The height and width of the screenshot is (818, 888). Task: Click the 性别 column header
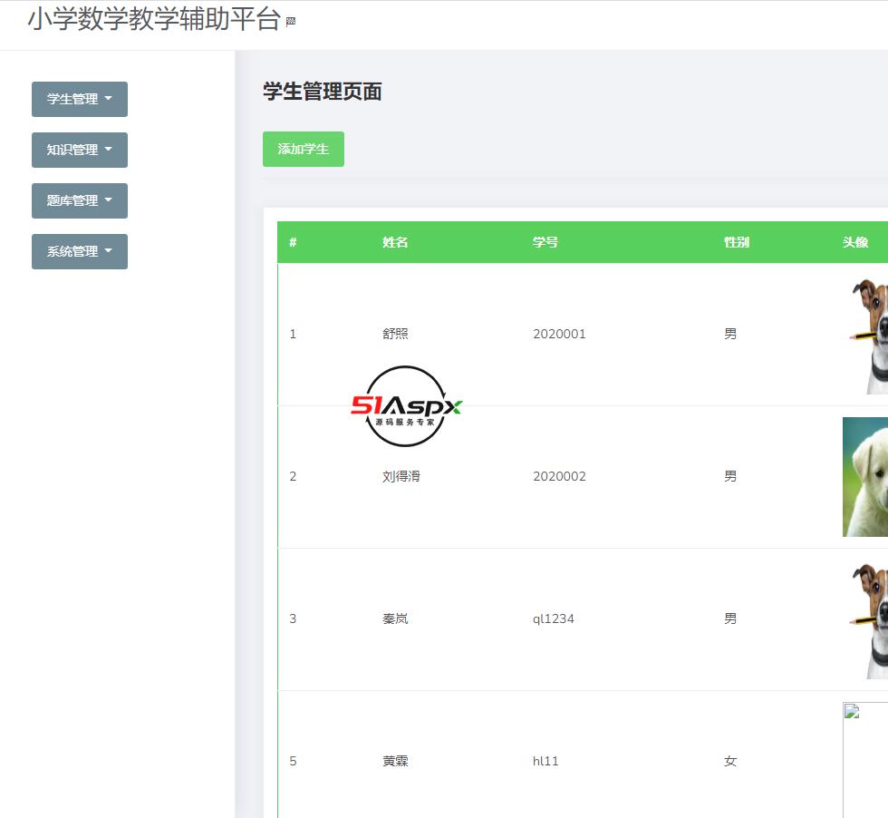pyautogui.click(x=734, y=242)
